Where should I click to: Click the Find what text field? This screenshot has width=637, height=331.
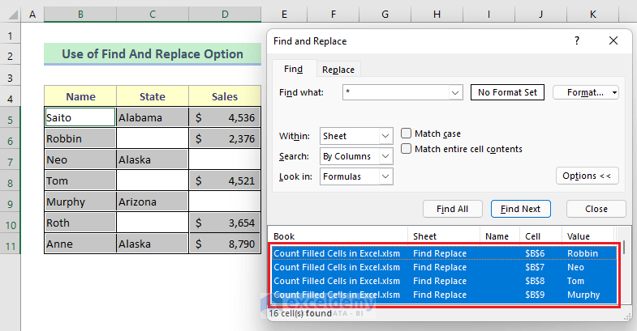tap(394, 93)
